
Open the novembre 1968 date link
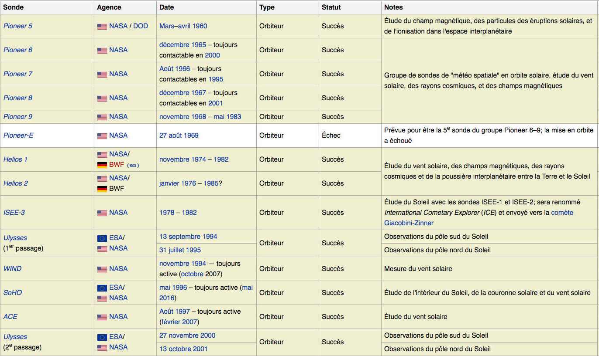[x=183, y=117]
